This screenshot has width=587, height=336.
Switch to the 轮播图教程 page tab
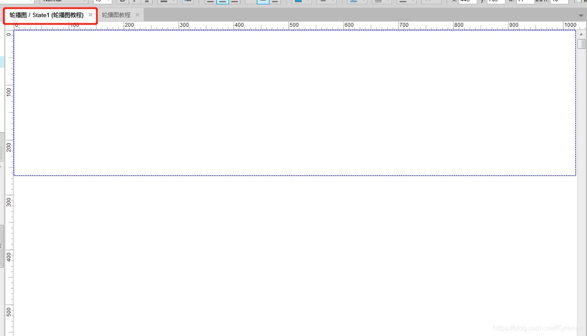pyautogui.click(x=116, y=15)
